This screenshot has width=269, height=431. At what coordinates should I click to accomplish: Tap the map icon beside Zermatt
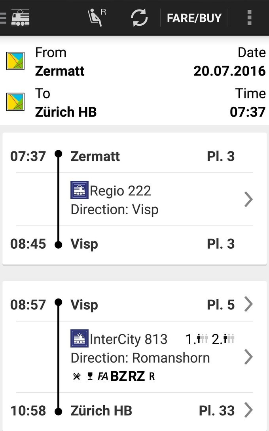click(15, 61)
